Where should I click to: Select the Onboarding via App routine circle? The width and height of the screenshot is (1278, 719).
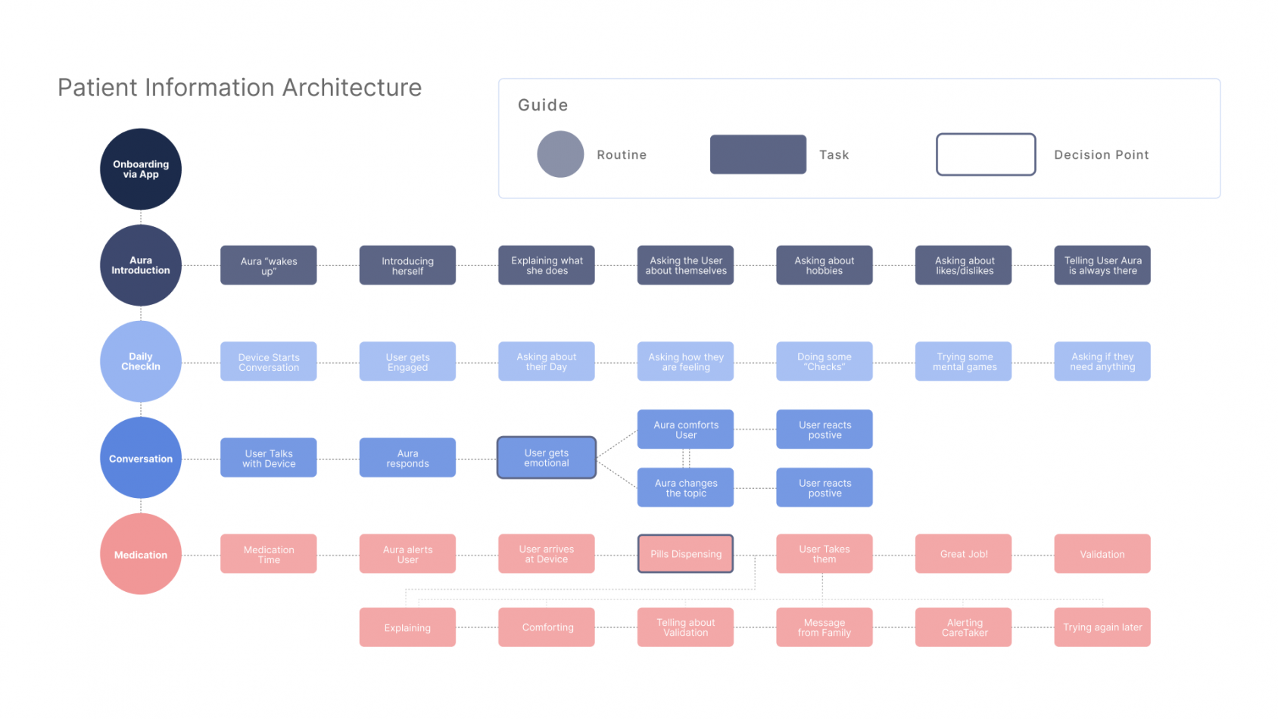(x=141, y=169)
